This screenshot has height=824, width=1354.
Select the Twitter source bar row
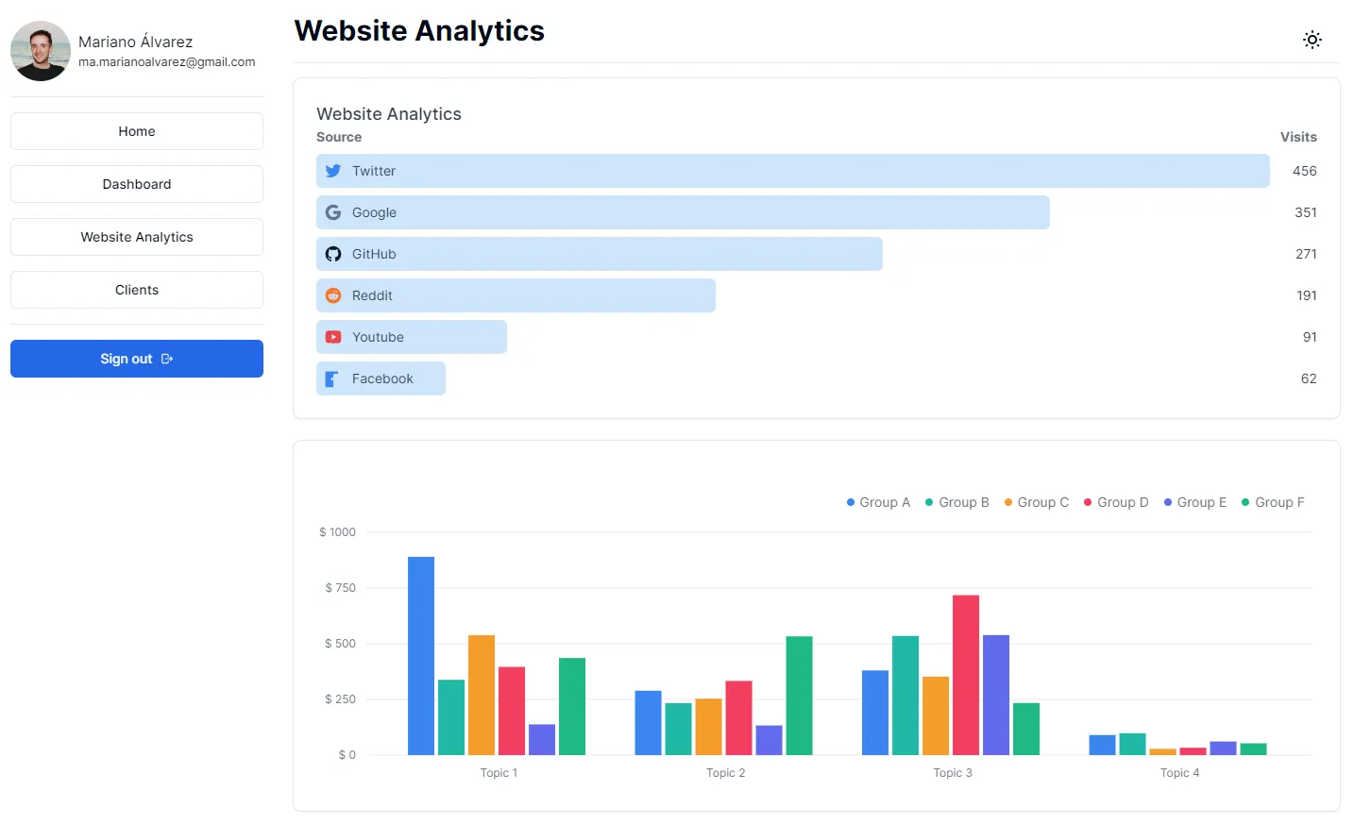click(792, 171)
